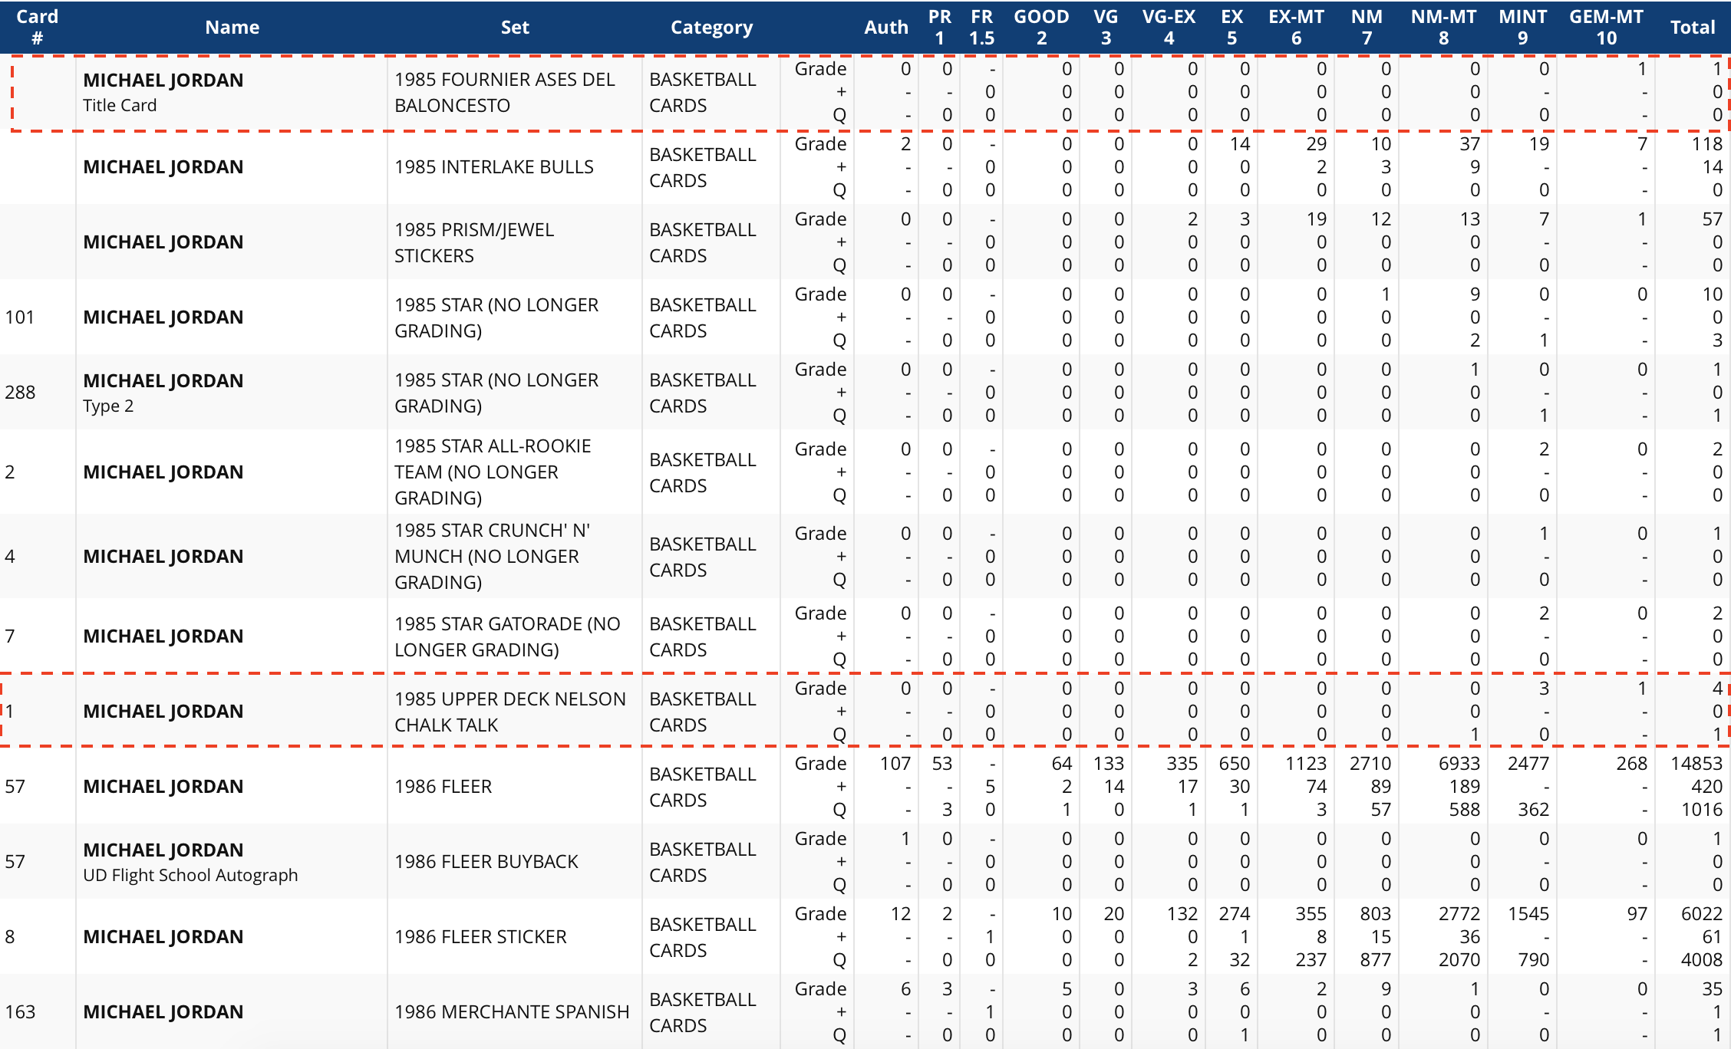Click Interlake Bulls EX-MT count 29
The image size is (1731, 1049).
[1316, 144]
